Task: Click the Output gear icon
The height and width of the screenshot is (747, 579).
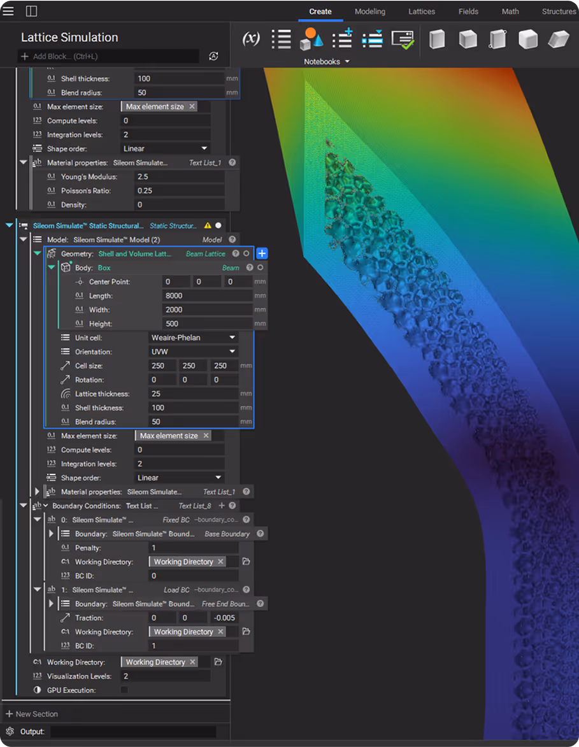Action: 10,731
